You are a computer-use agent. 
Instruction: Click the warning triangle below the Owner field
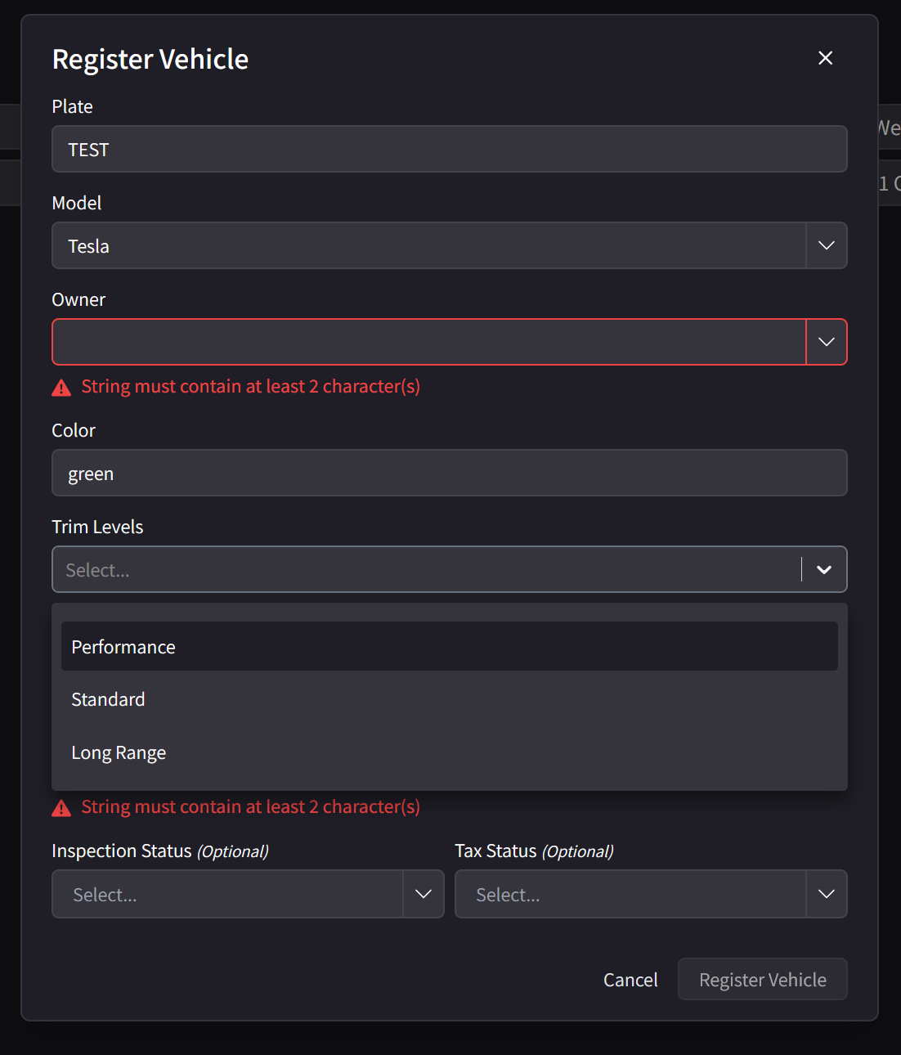pos(61,387)
